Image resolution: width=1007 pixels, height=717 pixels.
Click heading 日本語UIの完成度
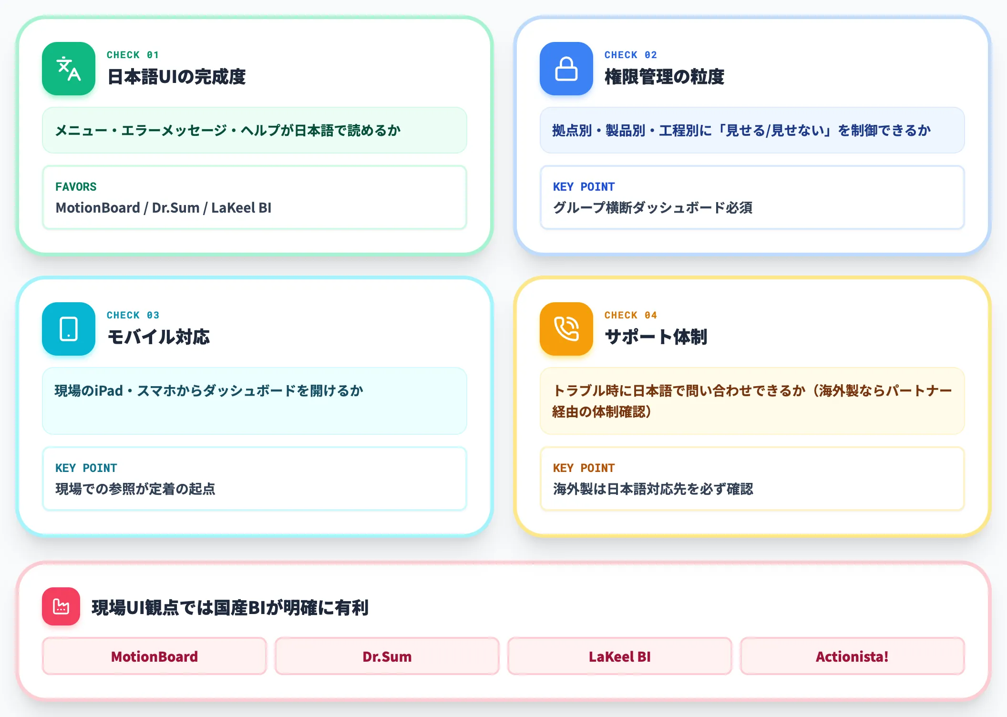(x=176, y=77)
